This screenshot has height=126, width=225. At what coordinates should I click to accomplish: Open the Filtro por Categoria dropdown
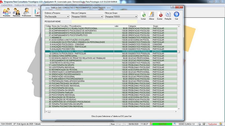pyautogui.click(x=87, y=17)
